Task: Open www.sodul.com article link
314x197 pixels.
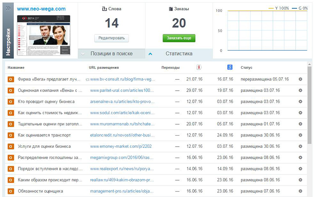Action: coord(122,113)
